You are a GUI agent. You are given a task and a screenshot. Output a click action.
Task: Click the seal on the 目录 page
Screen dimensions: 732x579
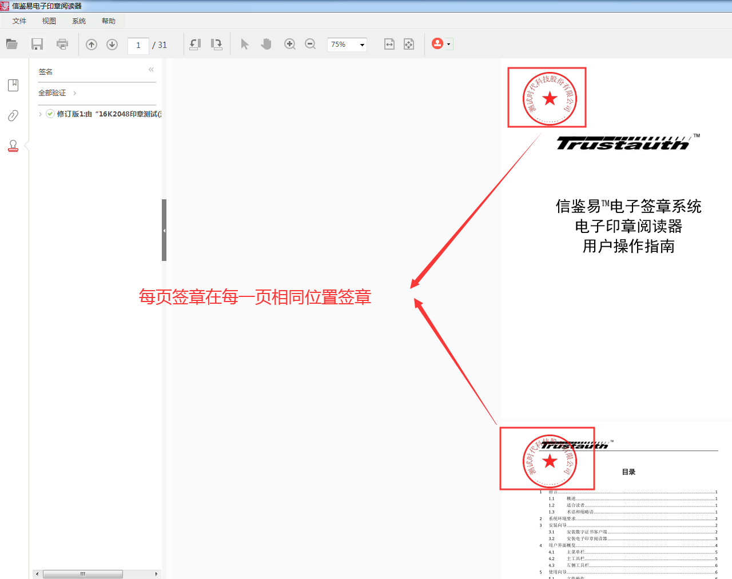coord(550,461)
